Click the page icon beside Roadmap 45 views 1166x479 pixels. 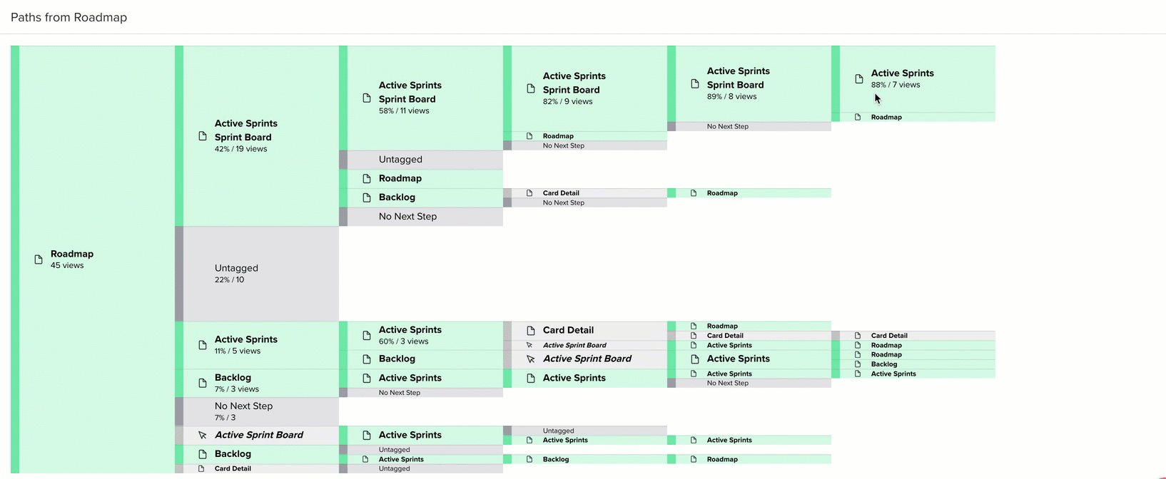click(39, 259)
